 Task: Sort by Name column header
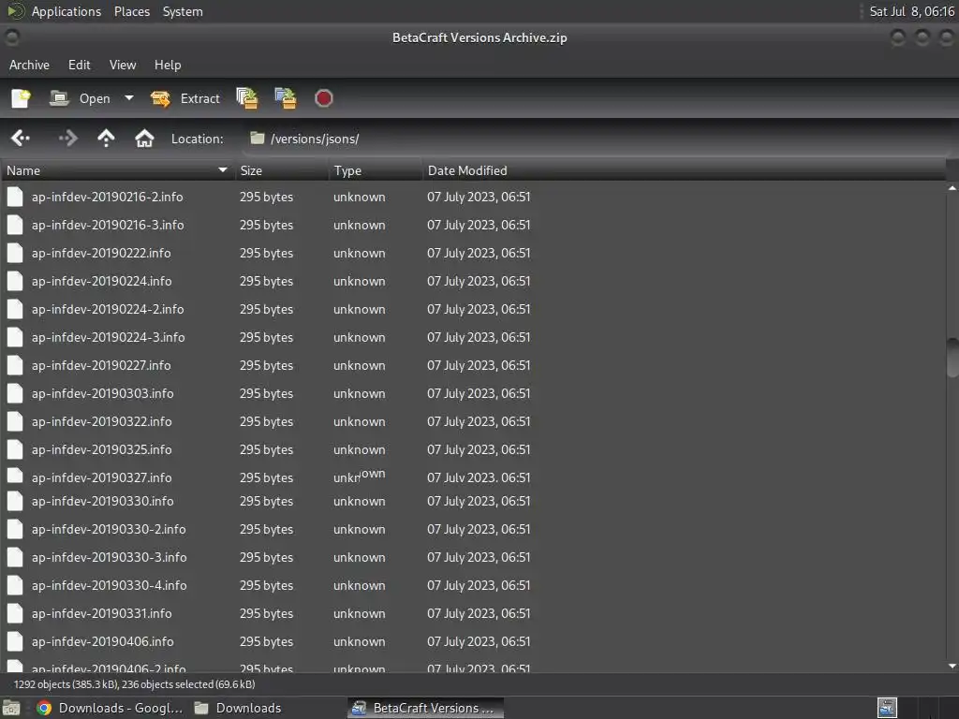point(117,170)
